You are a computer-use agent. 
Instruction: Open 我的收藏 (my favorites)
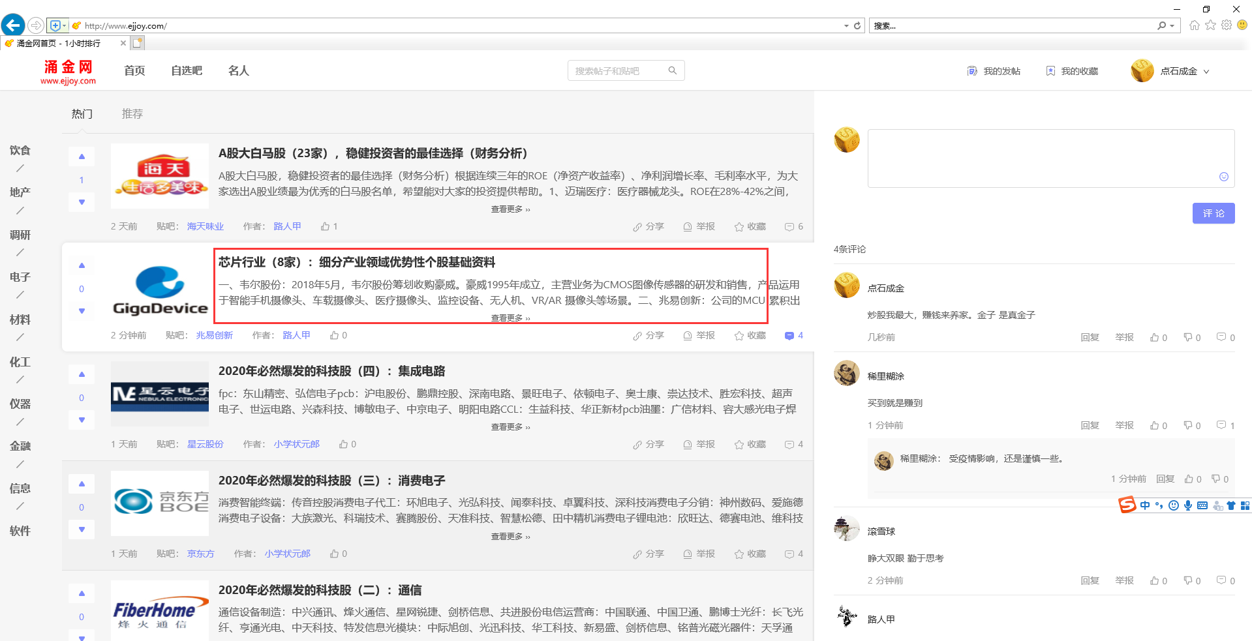1072,71
